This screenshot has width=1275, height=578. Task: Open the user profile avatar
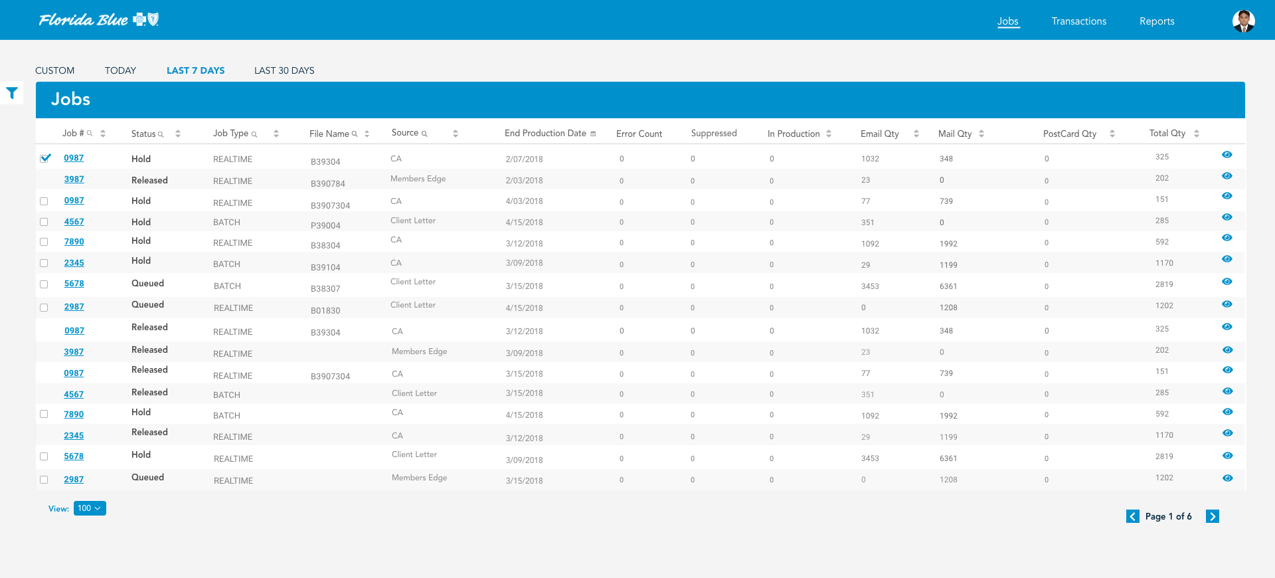coord(1243,21)
